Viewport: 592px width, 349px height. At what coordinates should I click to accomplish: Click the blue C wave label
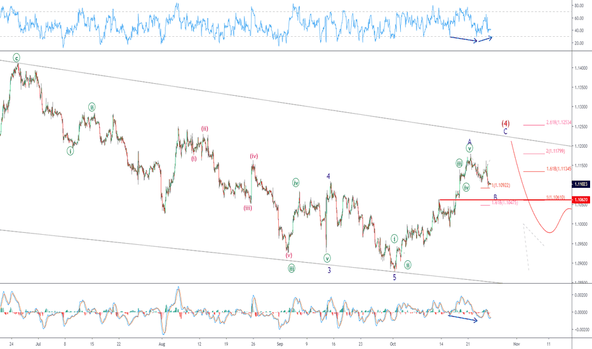(x=505, y=131)
